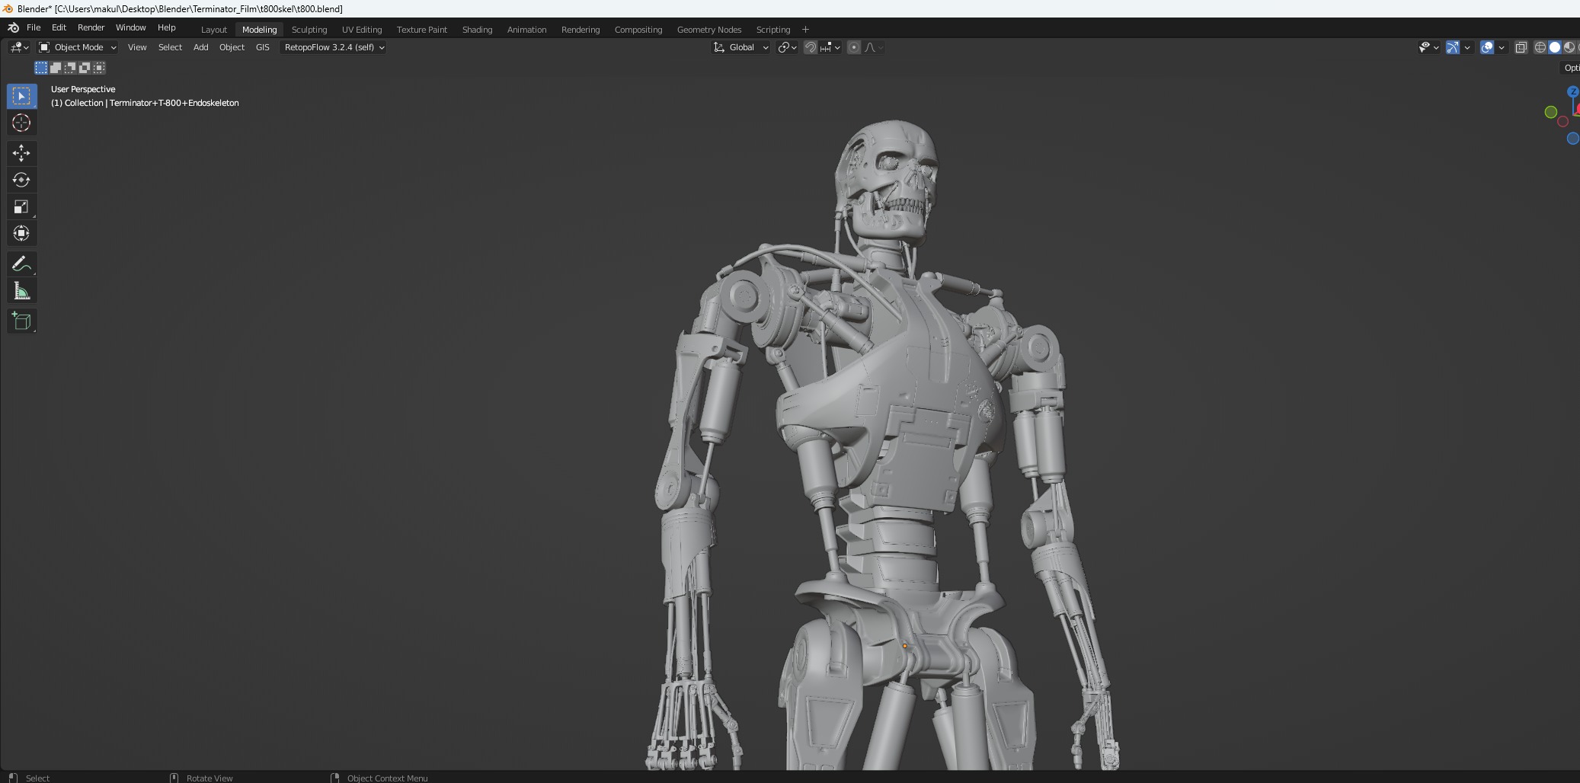Switch to Wireframe viewport shading
Screen dimensions: 1580x783
(x=1540, y=47)
